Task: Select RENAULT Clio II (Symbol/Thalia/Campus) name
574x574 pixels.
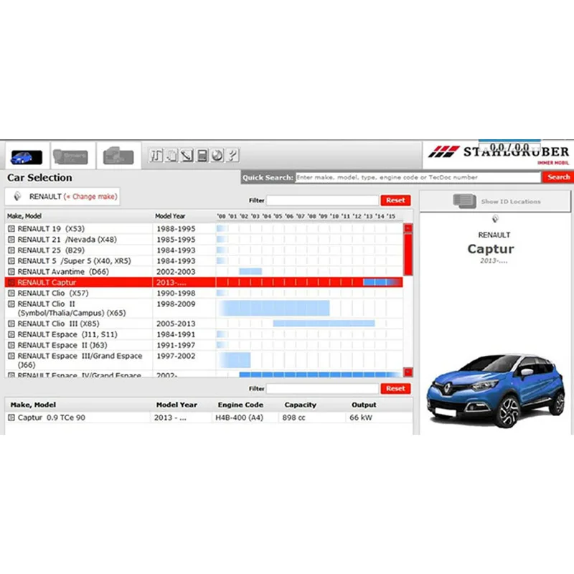Action: (x=71, y=309)
